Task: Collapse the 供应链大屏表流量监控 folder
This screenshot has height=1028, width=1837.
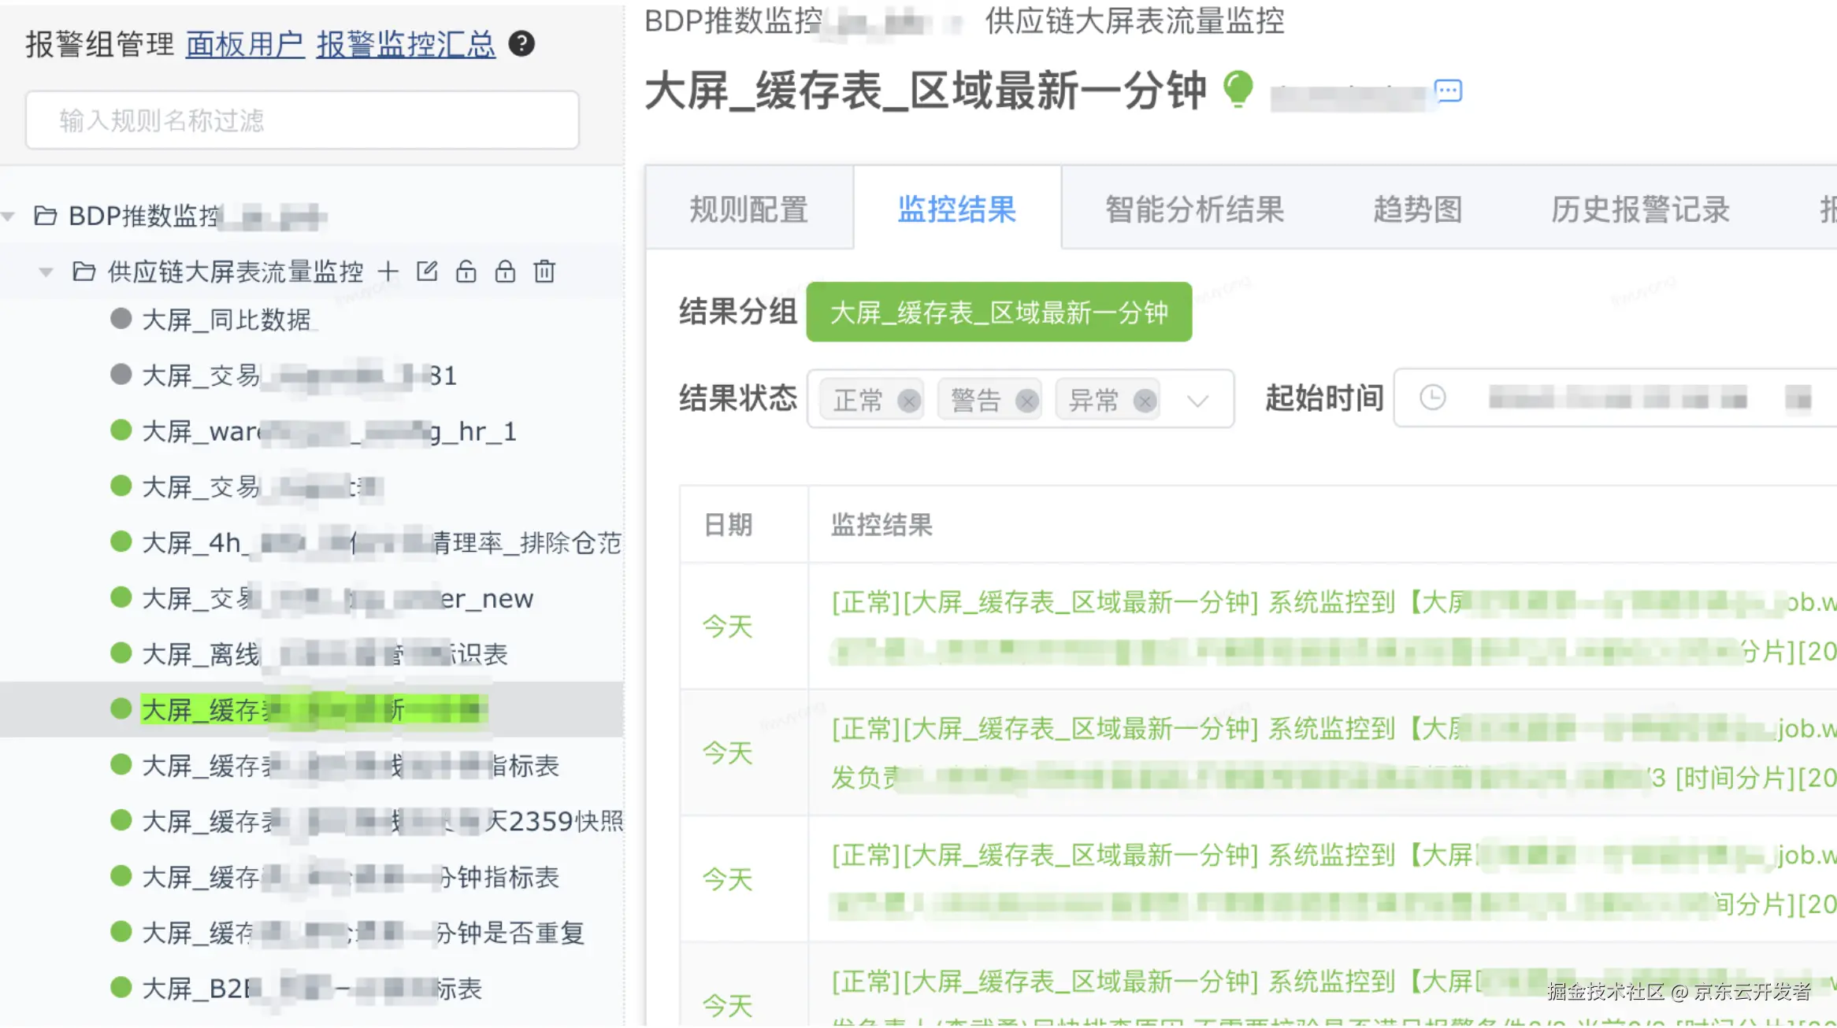Action: coord(46,272)
